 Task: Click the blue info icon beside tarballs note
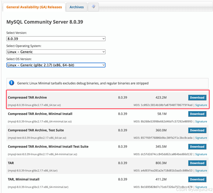(x=12, y=83)
